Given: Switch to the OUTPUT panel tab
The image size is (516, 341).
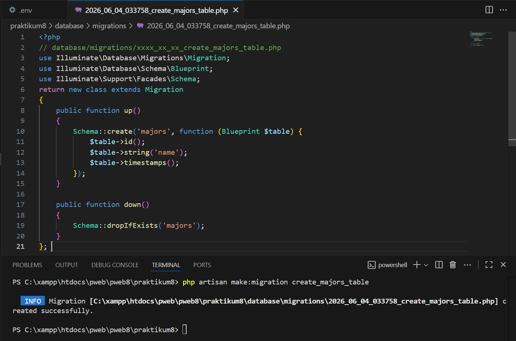Looking at the screenshot, I should [67, 265].
